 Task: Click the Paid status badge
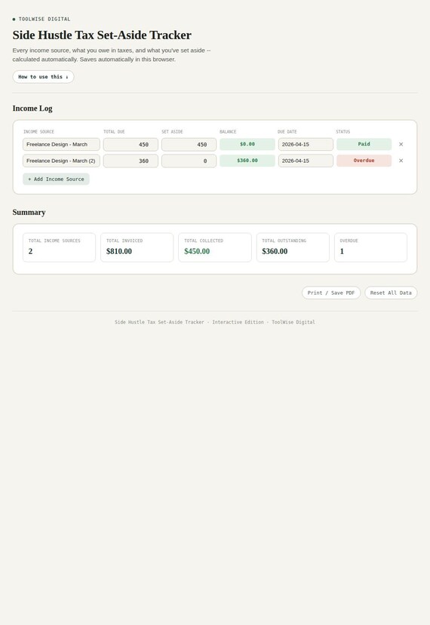click(x=364, y=144)
